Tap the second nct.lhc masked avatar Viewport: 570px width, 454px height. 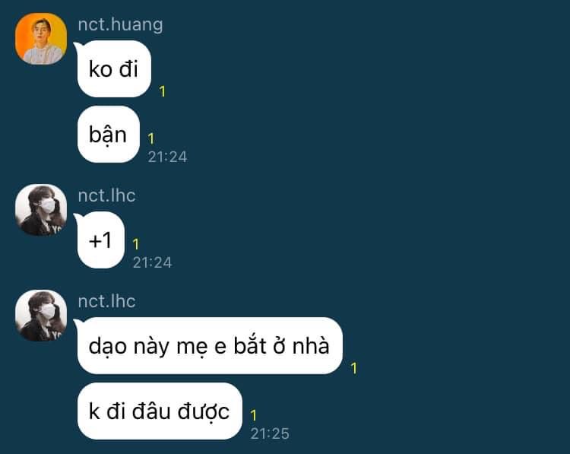pos(41,316)
